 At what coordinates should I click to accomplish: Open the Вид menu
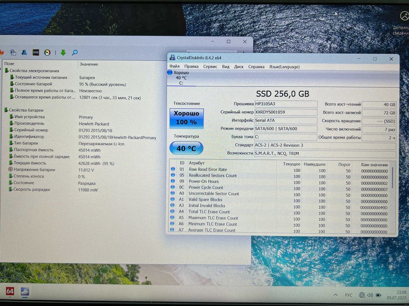(x=226, y=66)
